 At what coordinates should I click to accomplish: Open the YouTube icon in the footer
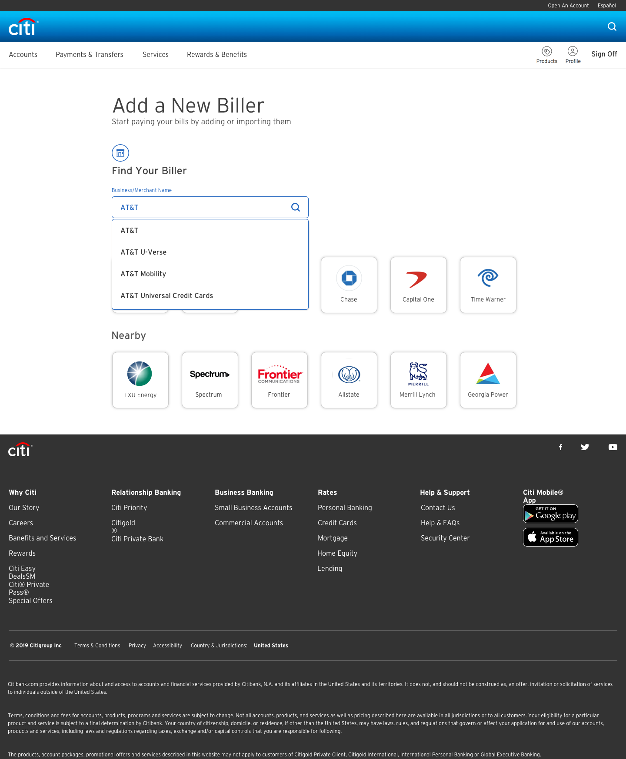point(613,447)
